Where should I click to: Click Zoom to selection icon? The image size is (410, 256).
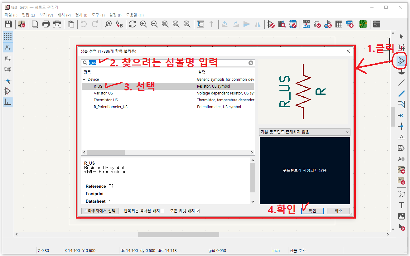[187, 24]
